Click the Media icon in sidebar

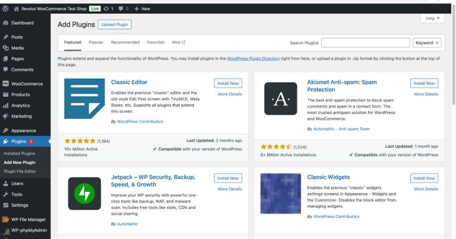coord(5,48)
